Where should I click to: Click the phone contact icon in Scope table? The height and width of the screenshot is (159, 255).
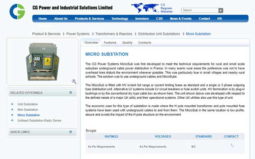(x=232, y=145)
